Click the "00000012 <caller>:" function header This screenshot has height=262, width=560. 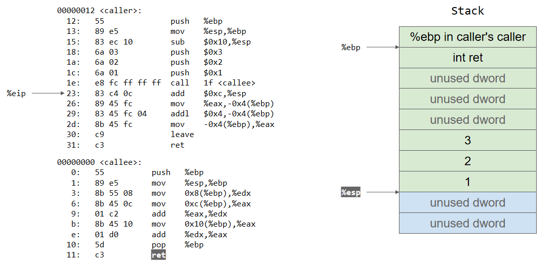[99, 11]
